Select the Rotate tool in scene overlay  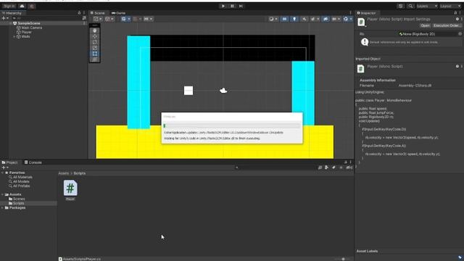[x=95, y=42]
